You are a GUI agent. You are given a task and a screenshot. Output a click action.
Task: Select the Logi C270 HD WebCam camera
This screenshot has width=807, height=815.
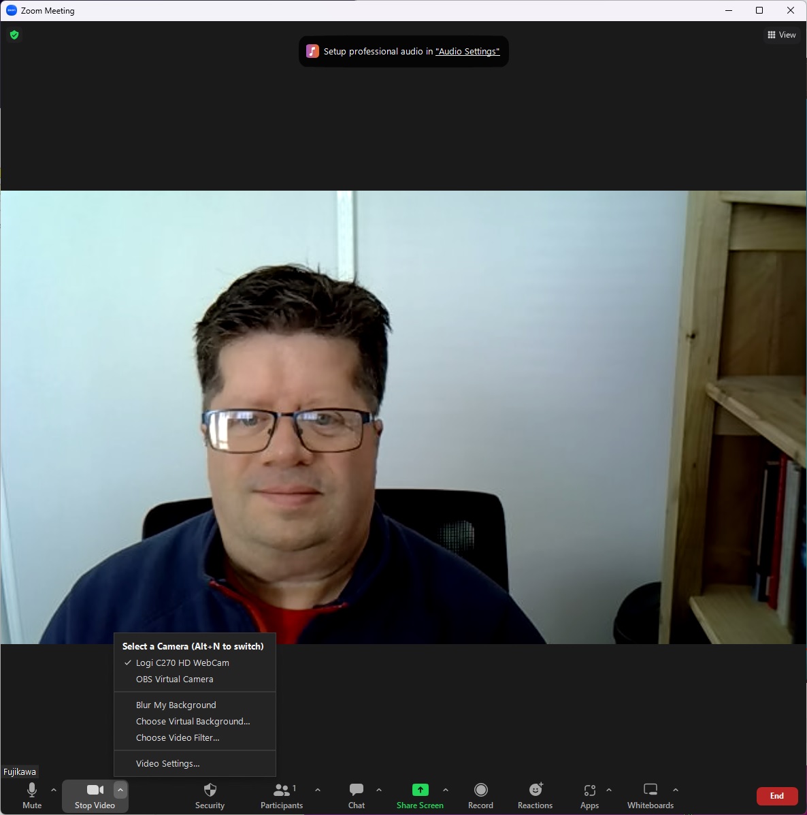[182, 662]
